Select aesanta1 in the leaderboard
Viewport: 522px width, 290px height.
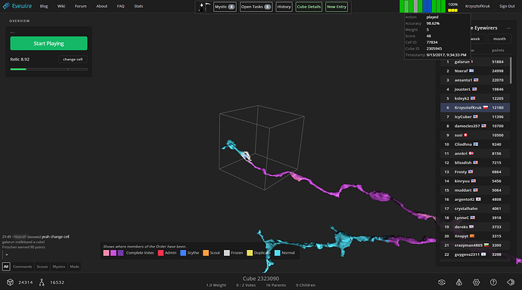(475, 80)
